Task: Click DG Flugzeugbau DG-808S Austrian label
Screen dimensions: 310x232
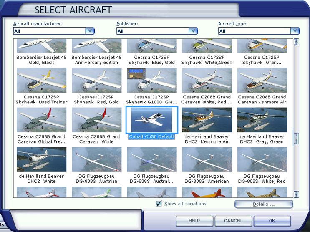Action: pyautogui.click(x=96, y=179)
